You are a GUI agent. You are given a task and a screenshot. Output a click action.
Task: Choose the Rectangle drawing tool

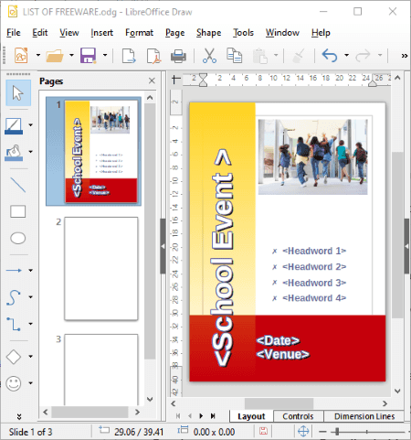coord(18,211)
